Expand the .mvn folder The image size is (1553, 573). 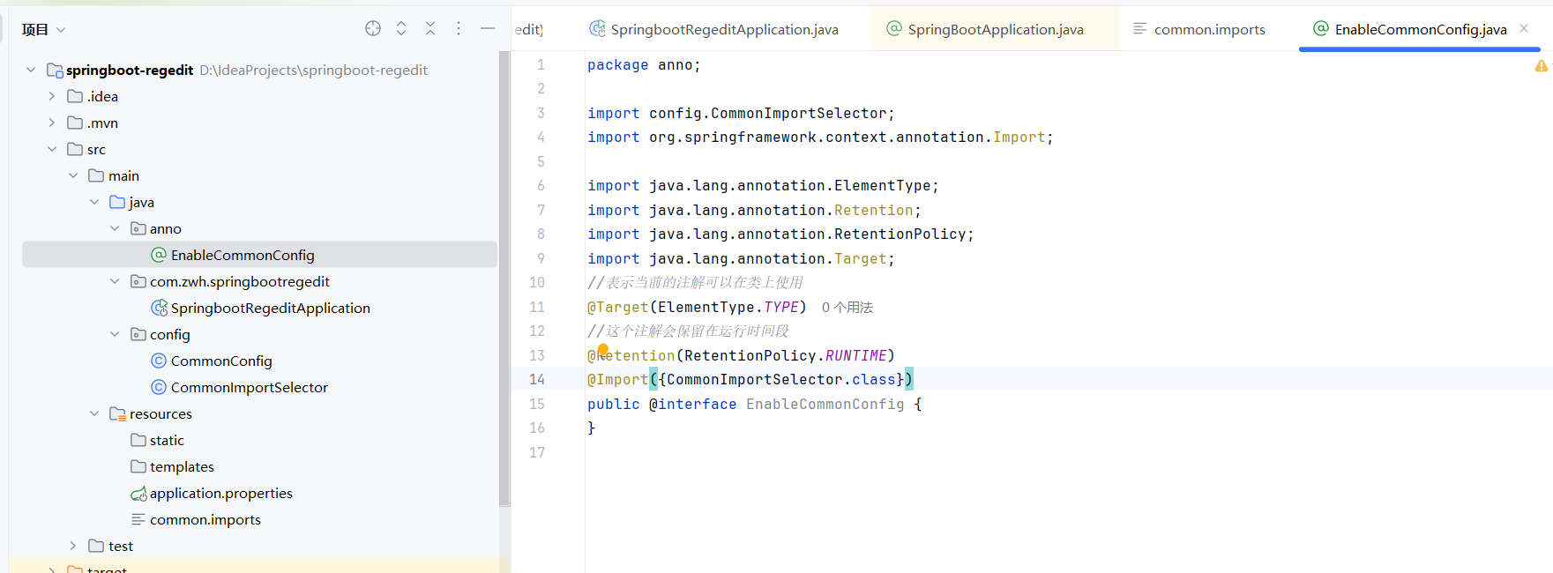pyautogui.click(x=52, y=123)
